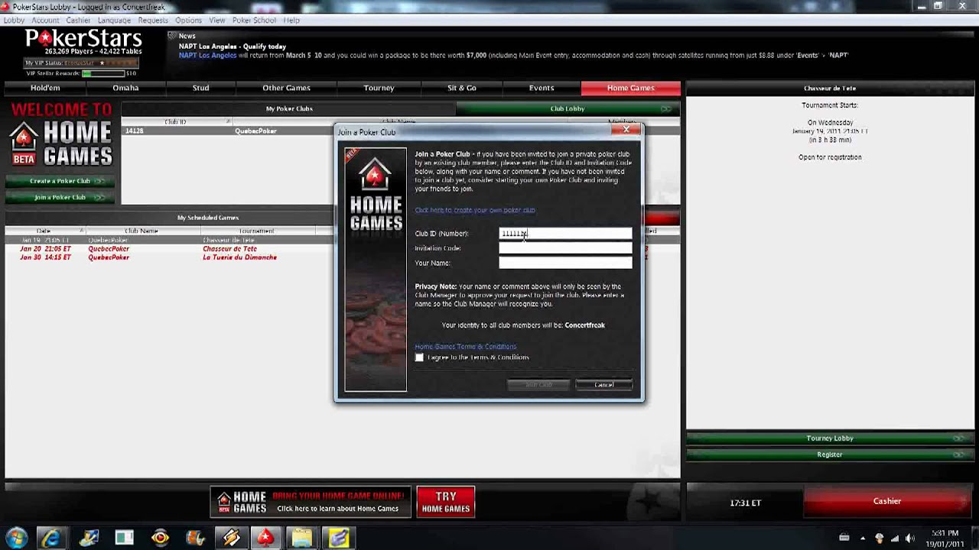
Task: Click the Your Name input field
Action: pos(565,263)
